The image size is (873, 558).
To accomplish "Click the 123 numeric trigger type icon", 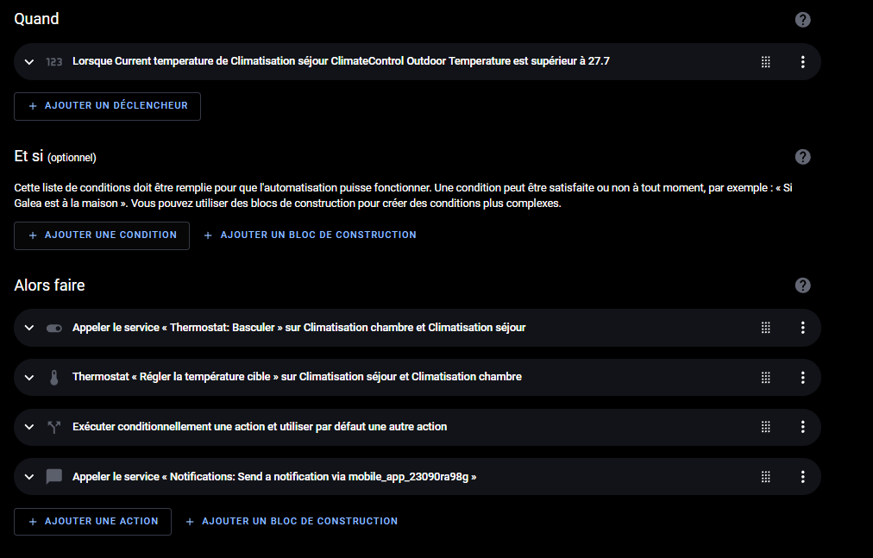I will (x=53, y=61).
